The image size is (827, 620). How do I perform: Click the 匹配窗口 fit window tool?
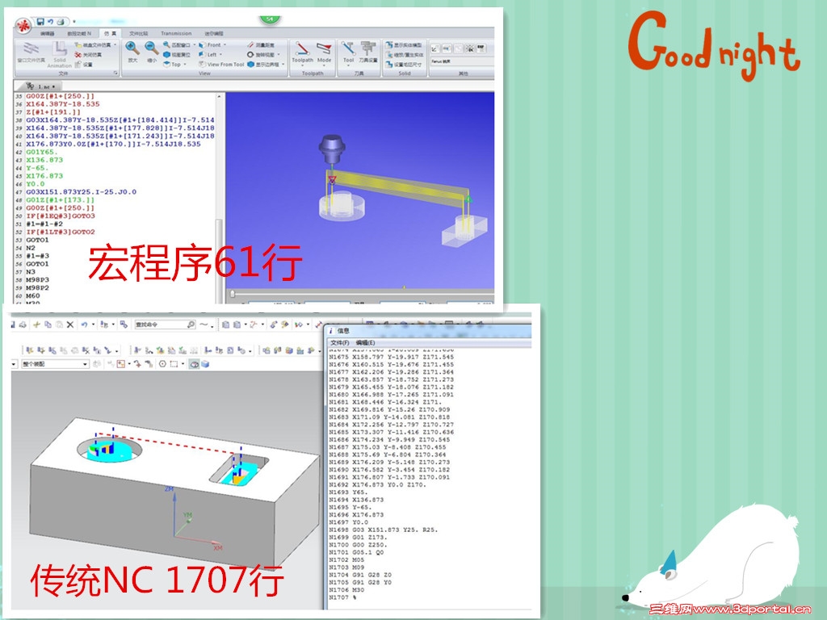pyautogui.click(x=179, y=45)
